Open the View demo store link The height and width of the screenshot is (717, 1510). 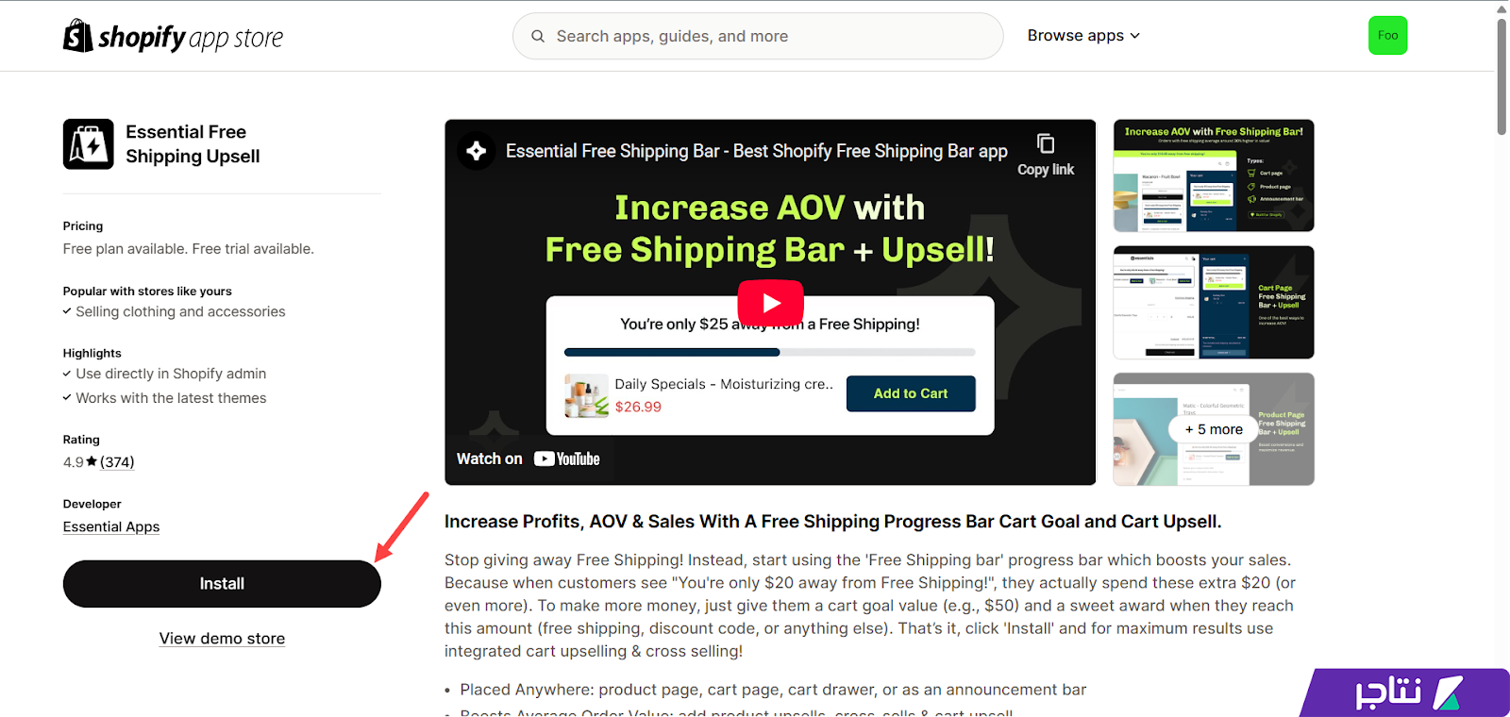[x=222, y=639]
